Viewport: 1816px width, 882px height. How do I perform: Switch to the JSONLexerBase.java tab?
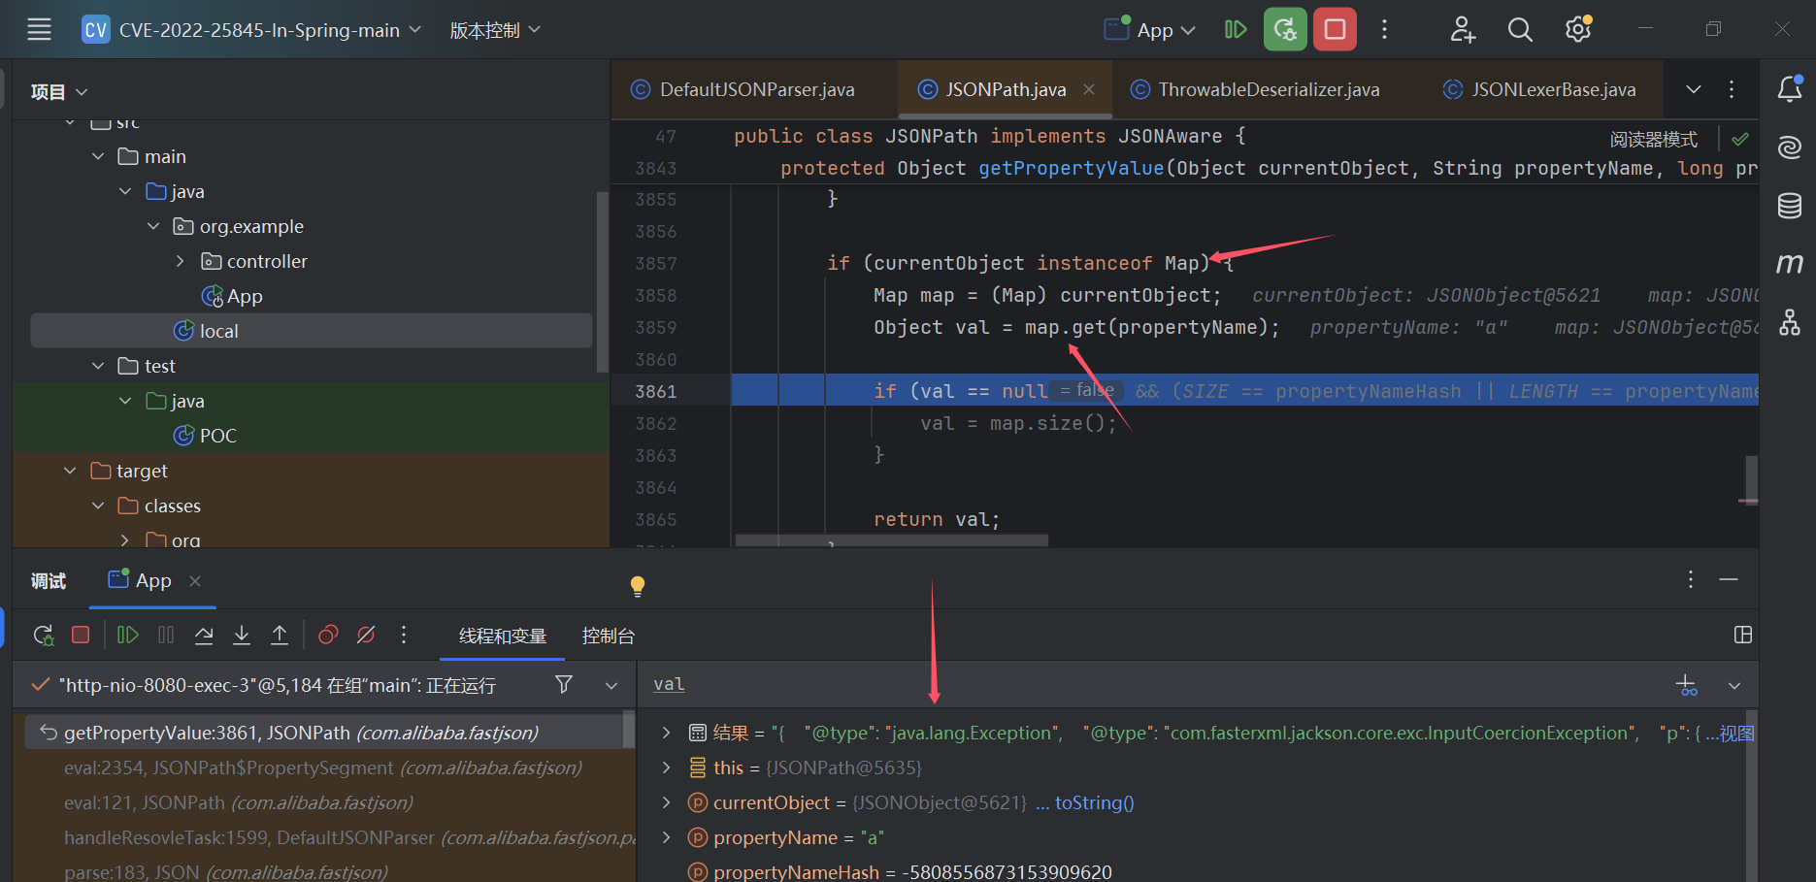coord(1539,89)
